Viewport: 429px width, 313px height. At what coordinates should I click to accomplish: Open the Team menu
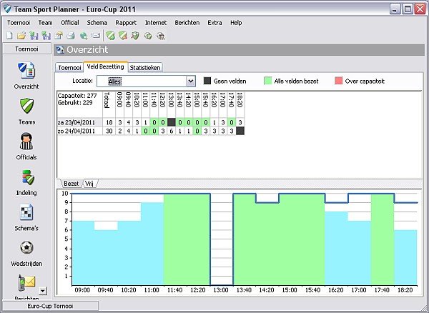pos(45,23)
